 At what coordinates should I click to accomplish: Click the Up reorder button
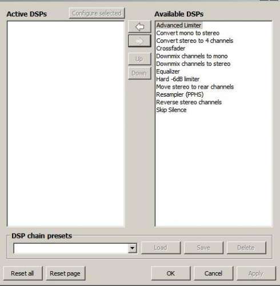click(x=139, y=59)
